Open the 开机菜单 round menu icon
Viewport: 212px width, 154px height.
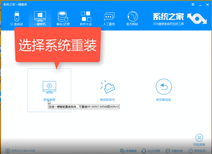[199, 138]
